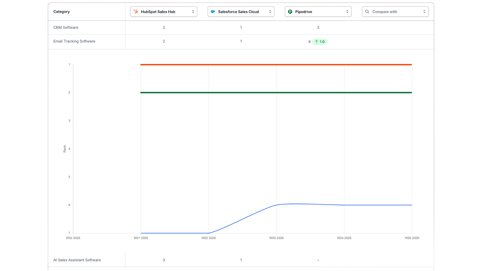Select the Email Tracking Software category row

241,41
